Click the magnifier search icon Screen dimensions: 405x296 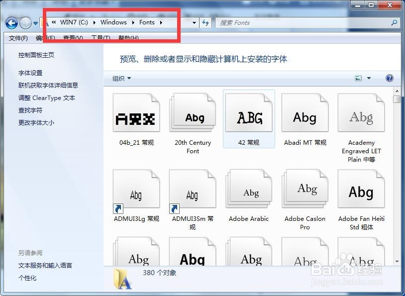point(394,23)
